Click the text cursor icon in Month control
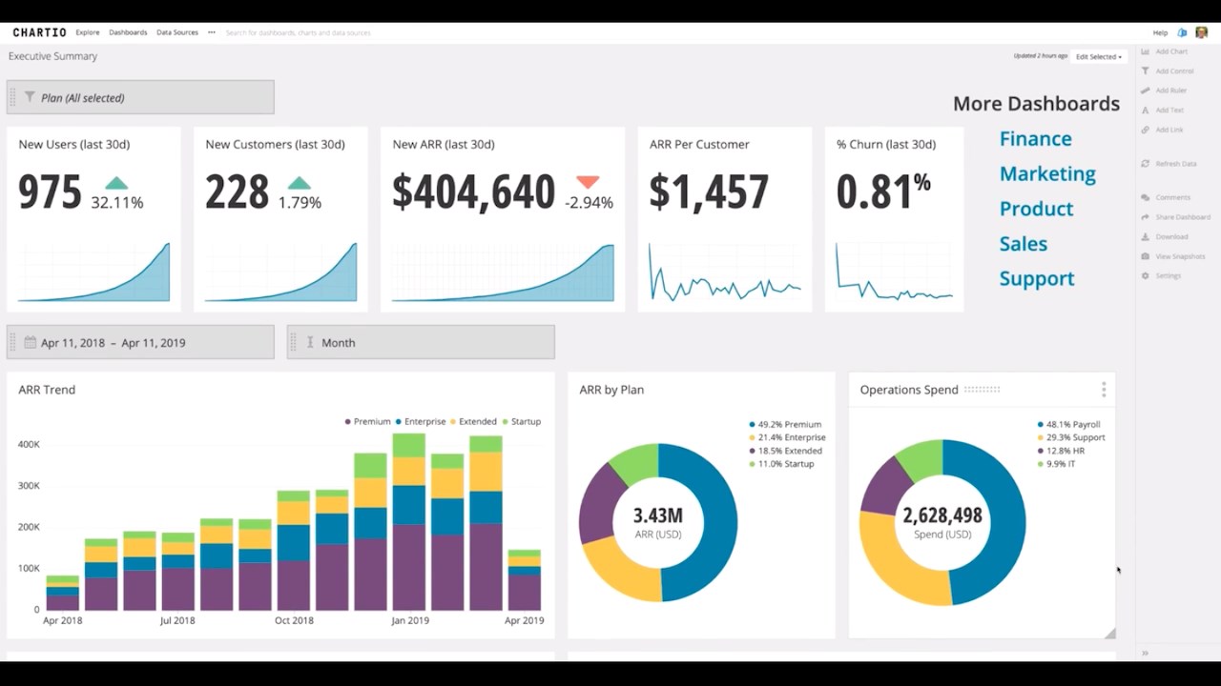The height and width of the screenshot is (686, 1221). [x=310, y=342]
